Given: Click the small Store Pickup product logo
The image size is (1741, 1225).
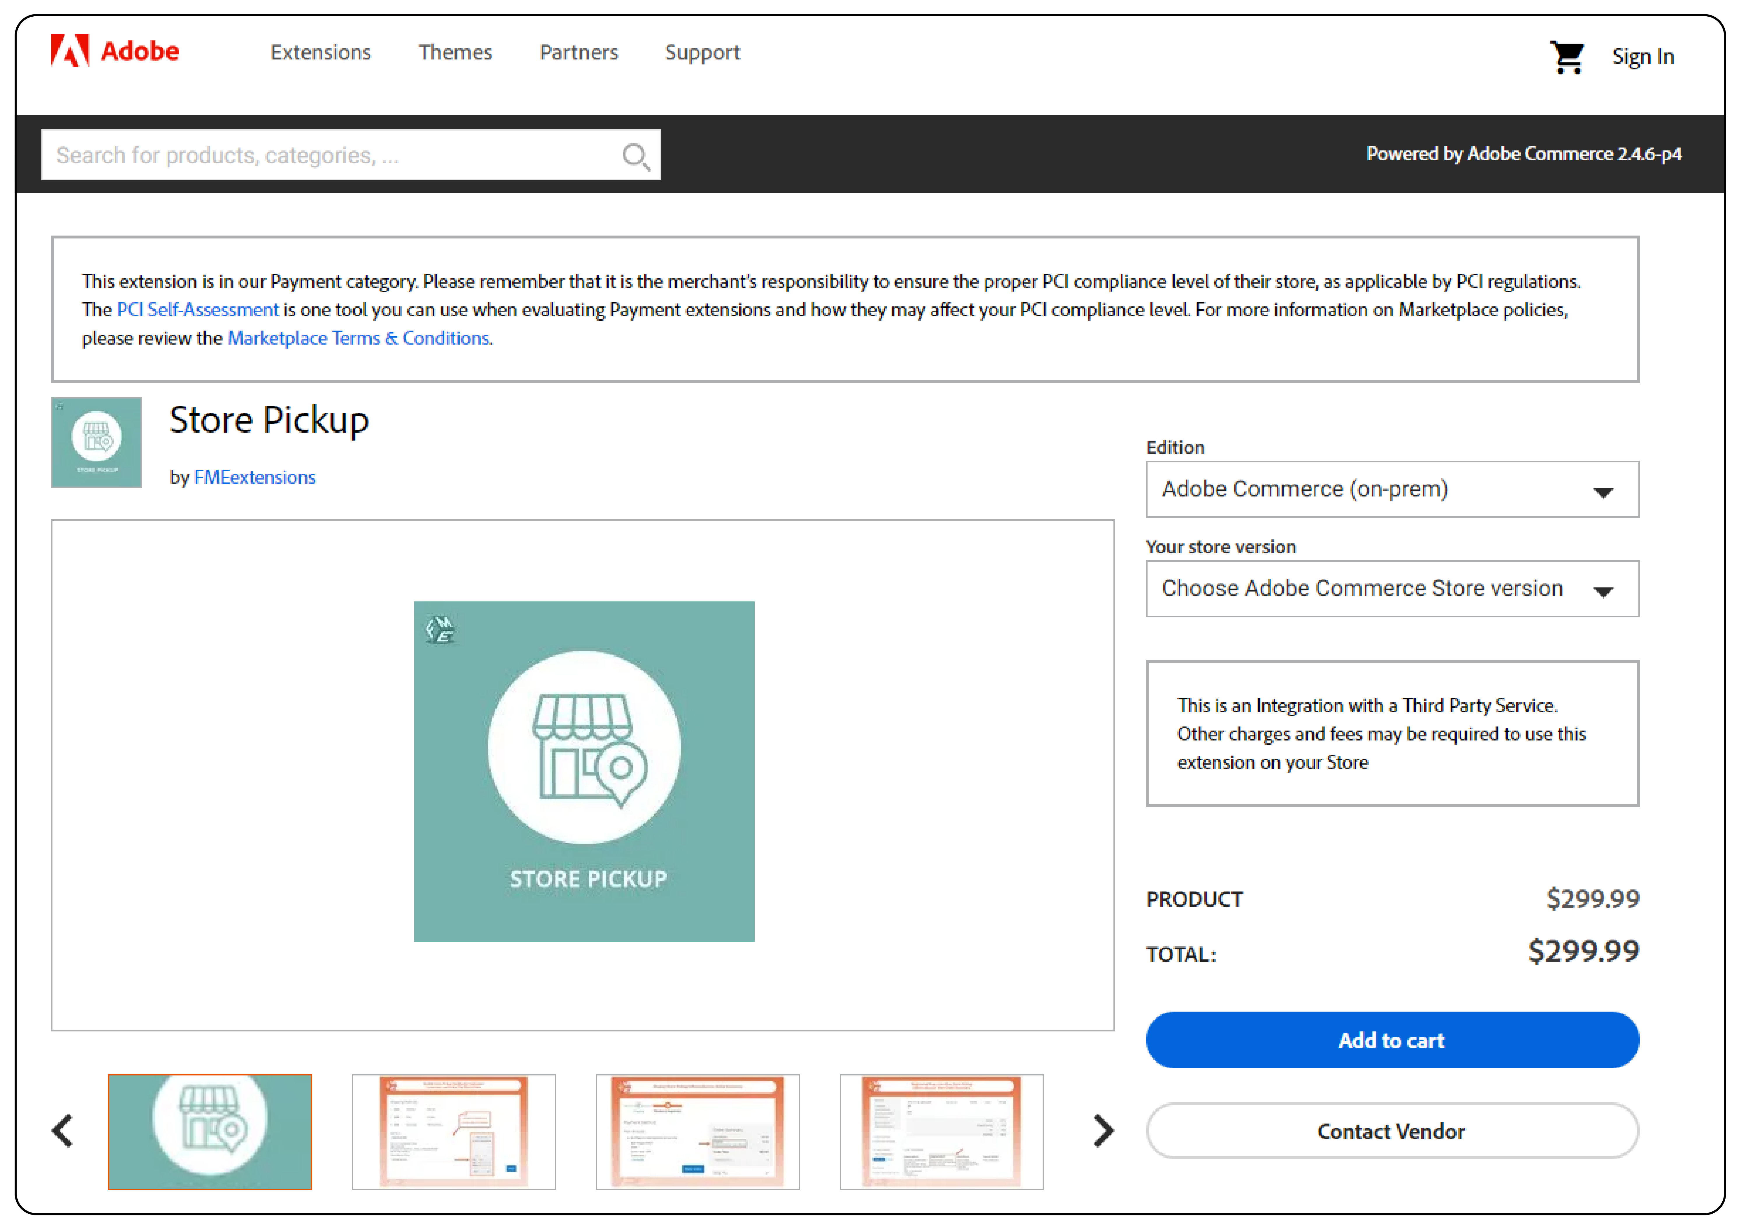Looking at the screenshot, I should pyautogui.click(x=96, y=442).
